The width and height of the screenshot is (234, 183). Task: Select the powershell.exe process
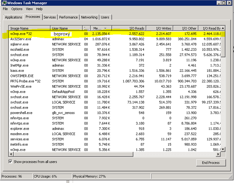[x=115, y=113]
